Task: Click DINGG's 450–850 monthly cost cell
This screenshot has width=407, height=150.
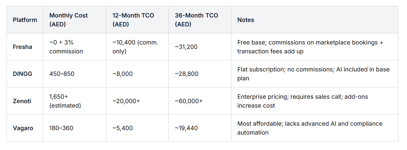Action: [62, 74]
